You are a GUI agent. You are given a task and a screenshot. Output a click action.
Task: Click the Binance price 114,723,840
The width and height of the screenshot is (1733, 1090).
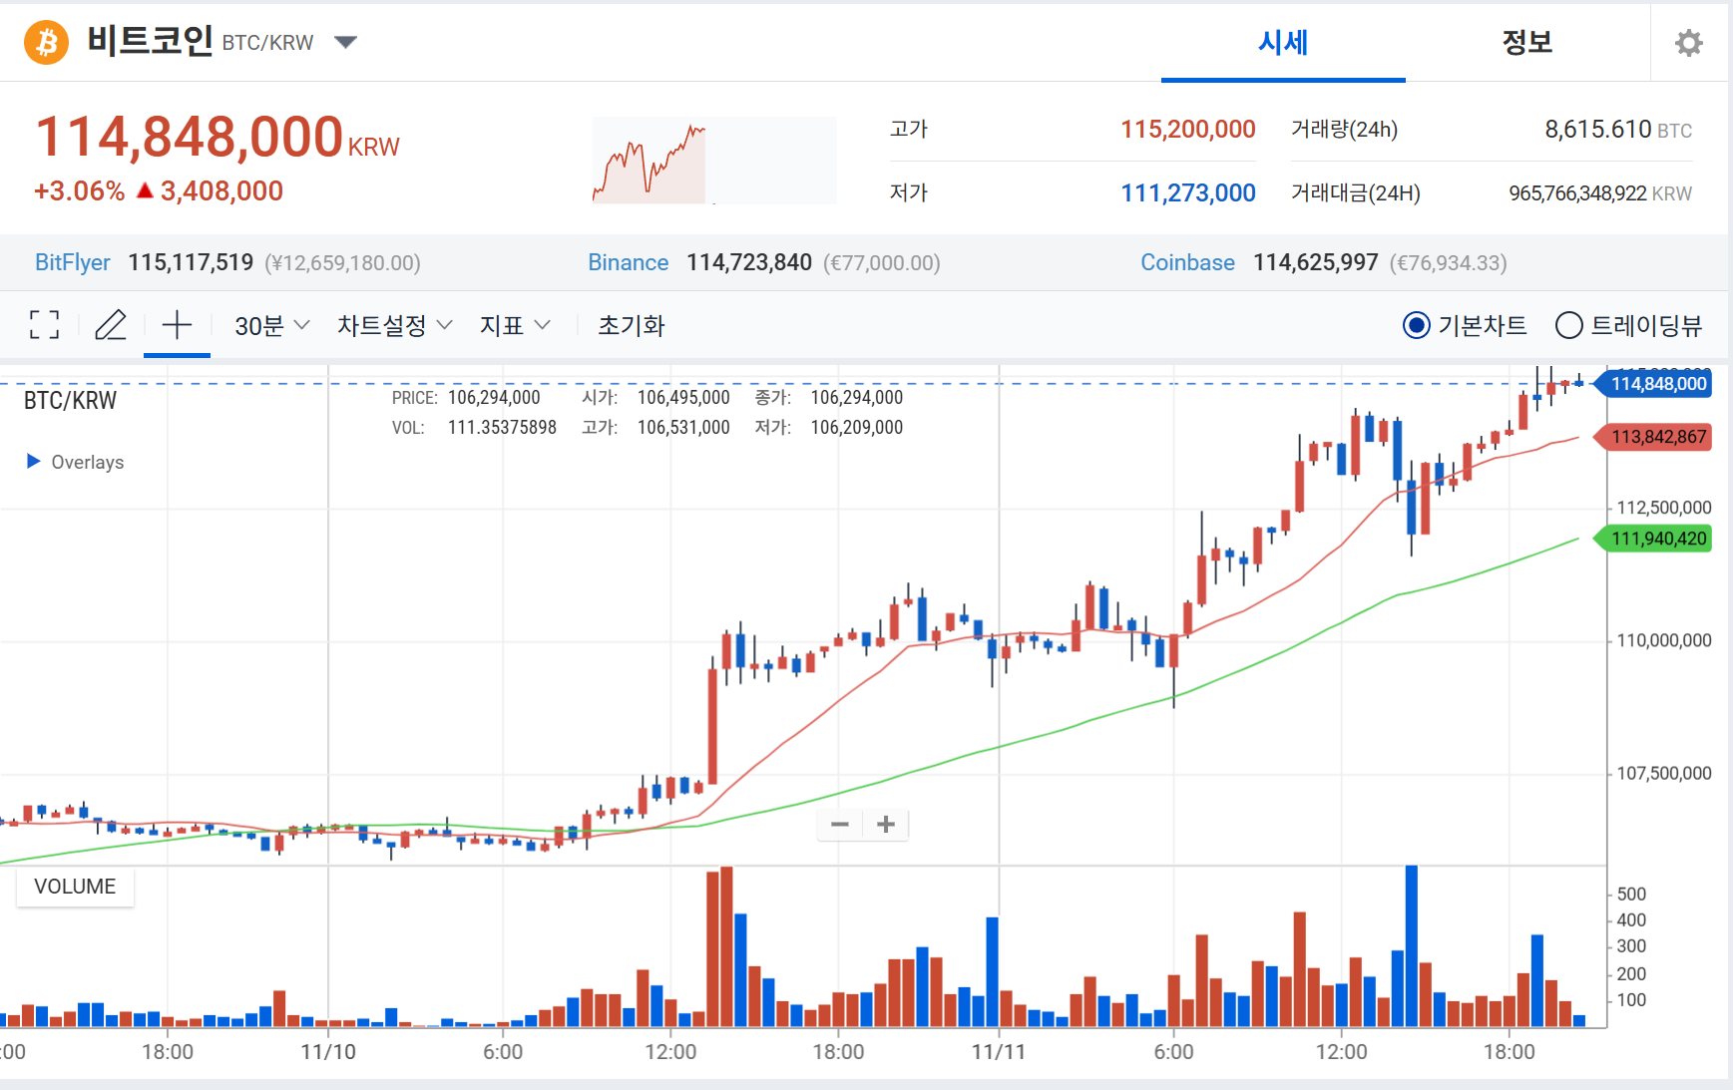coord(749,262)
